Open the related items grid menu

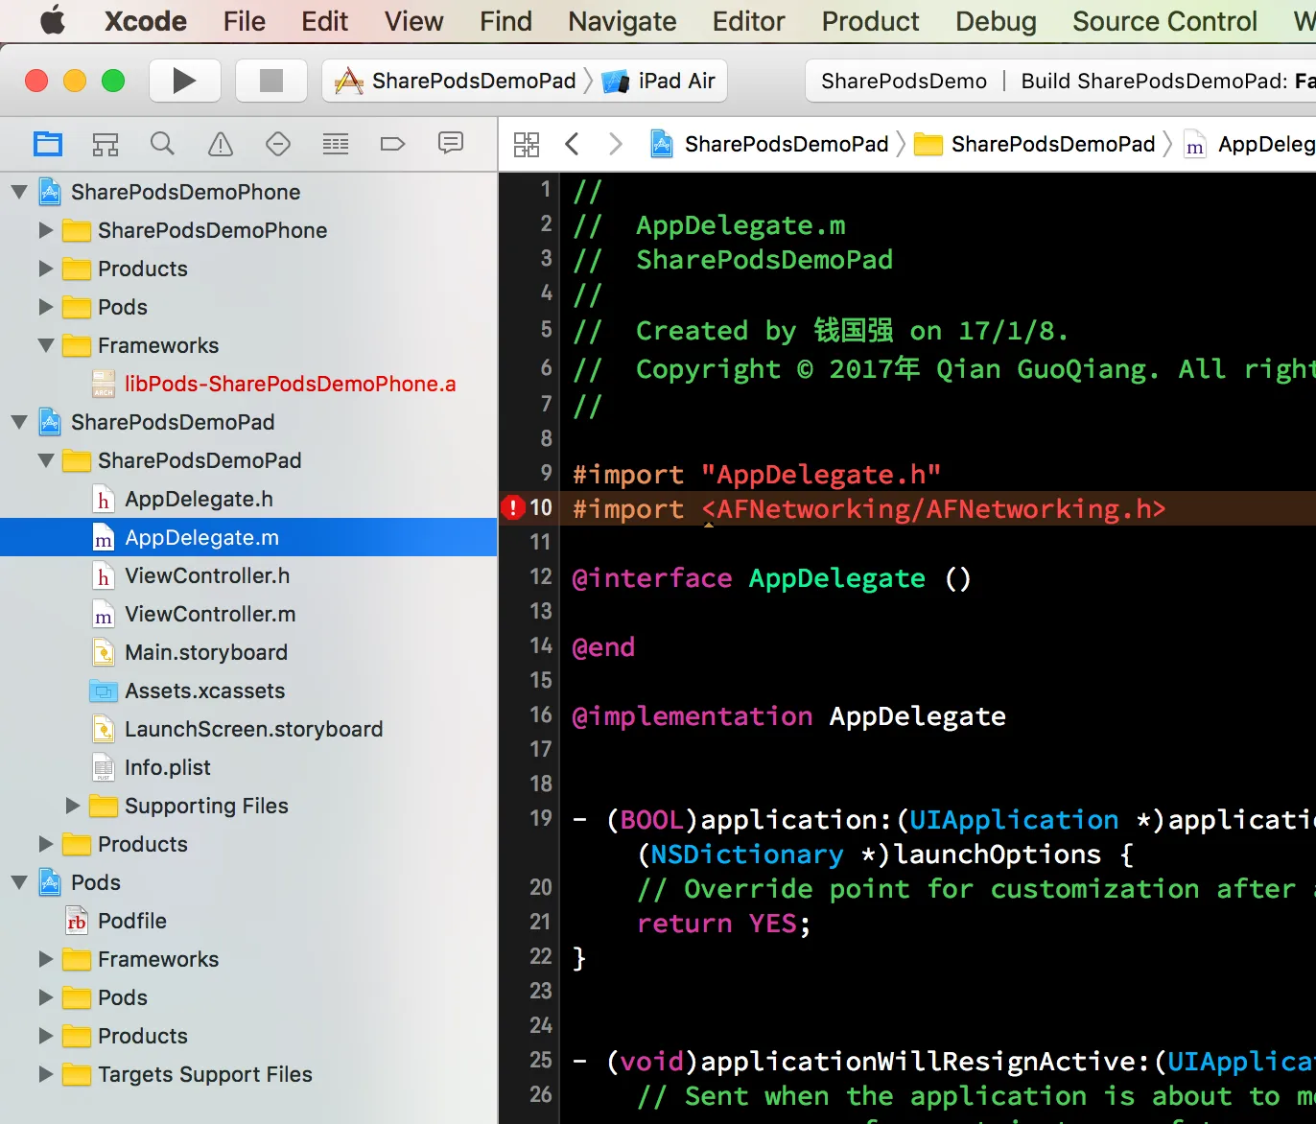(x=527, y=145)
